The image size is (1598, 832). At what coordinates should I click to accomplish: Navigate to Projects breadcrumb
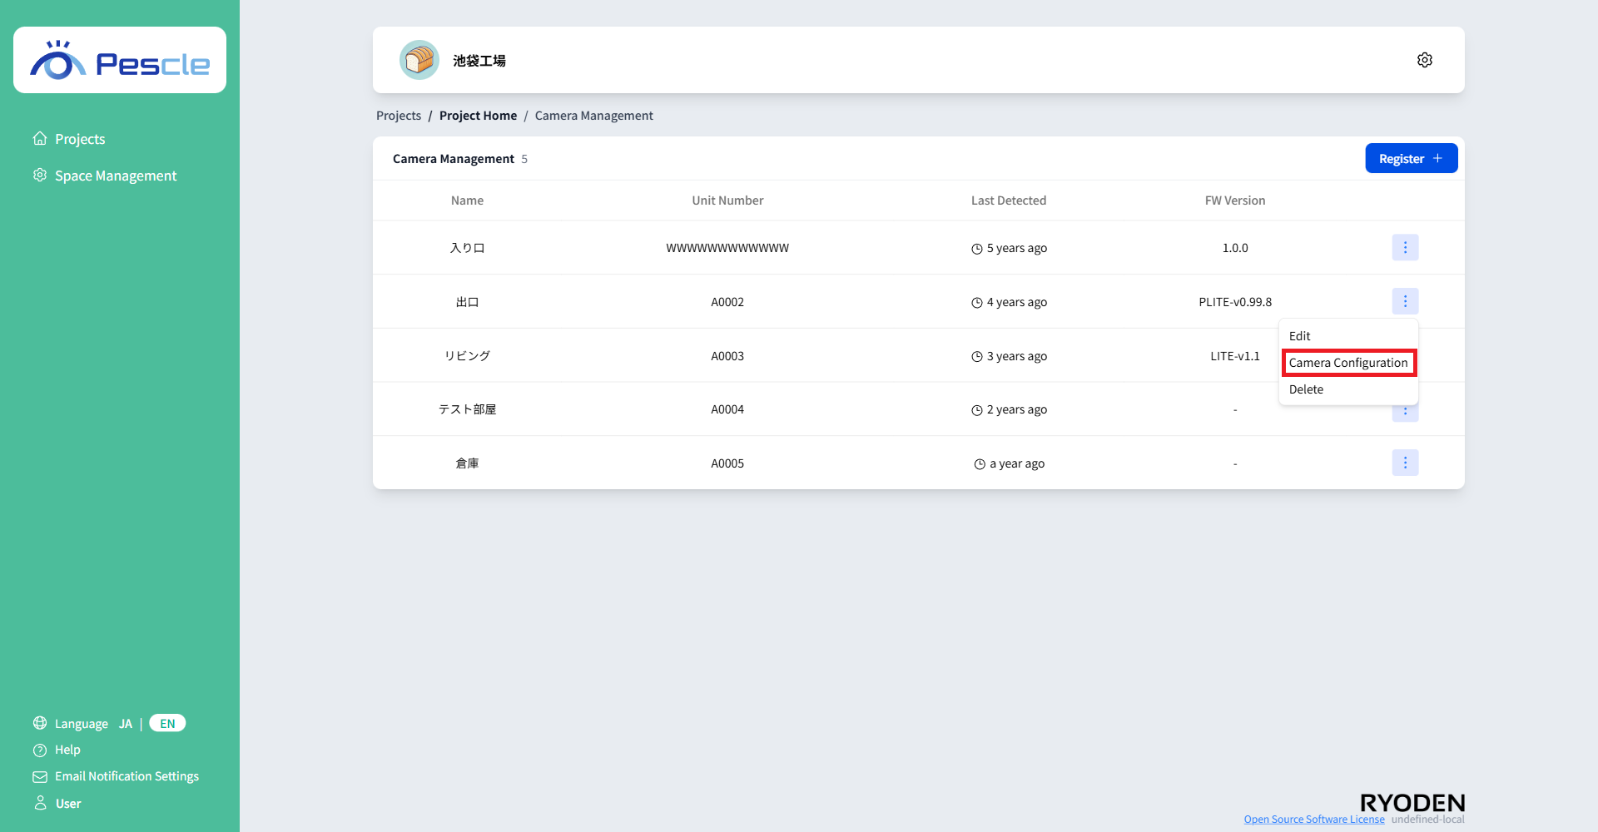coord(399,116)
